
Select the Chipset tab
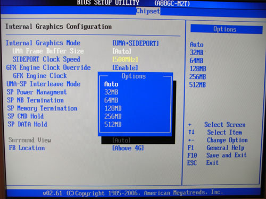click(x=148, y=11)
